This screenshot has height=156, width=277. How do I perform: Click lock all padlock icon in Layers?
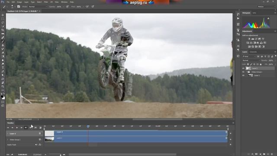point(261,65)
